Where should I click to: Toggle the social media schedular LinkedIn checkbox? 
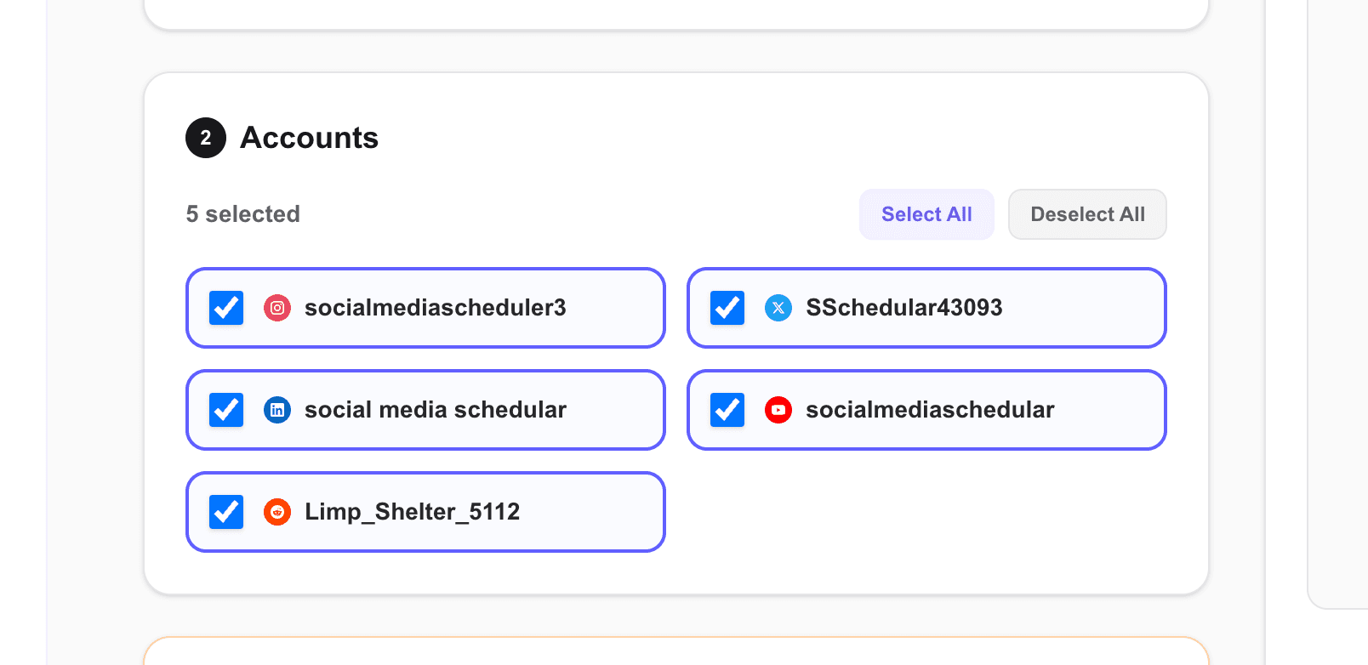coord(226,410)
